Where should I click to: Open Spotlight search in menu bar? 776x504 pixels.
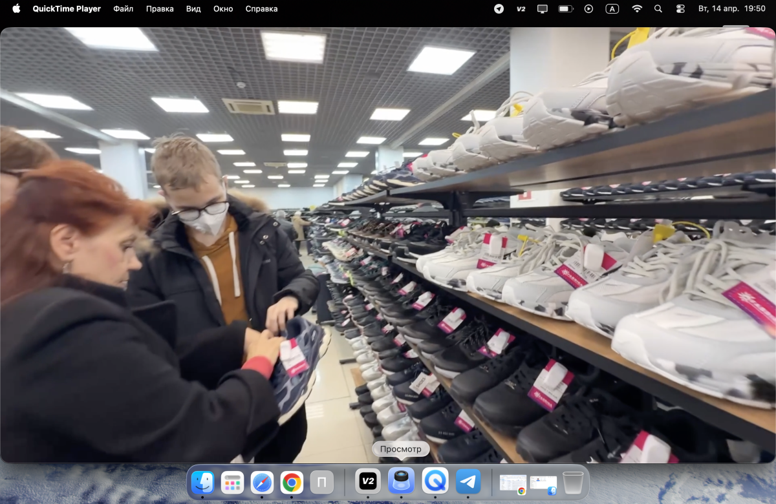pos(658,9)
